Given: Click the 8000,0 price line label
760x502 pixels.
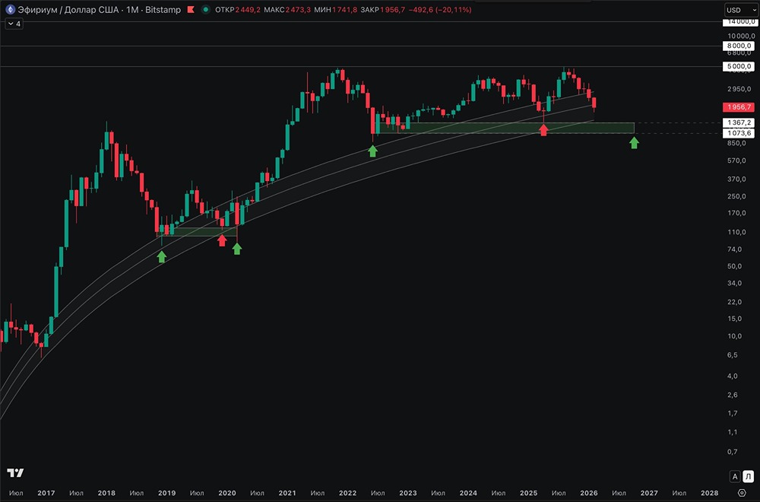Looking at the screenshot, I should click(739, 46).
